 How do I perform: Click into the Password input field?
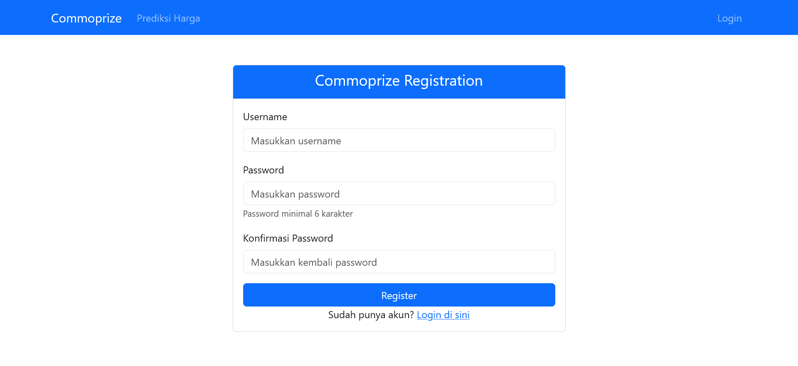click(399, 194)
